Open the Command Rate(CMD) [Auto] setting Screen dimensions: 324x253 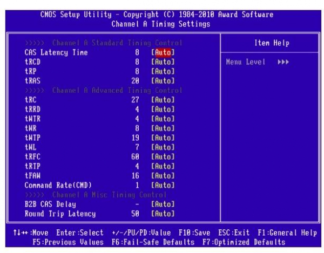coord(163,185)
